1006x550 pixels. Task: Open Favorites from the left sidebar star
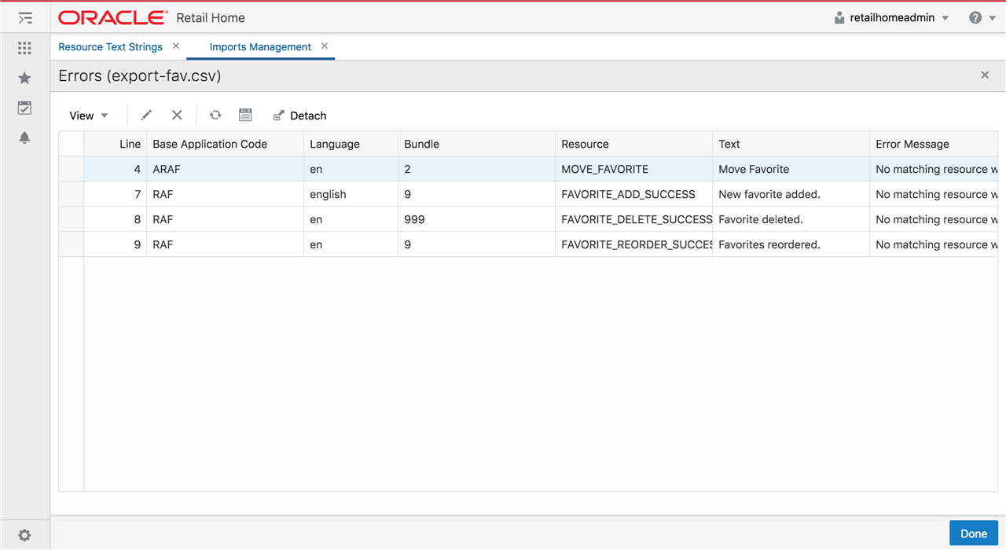point(24,77)
